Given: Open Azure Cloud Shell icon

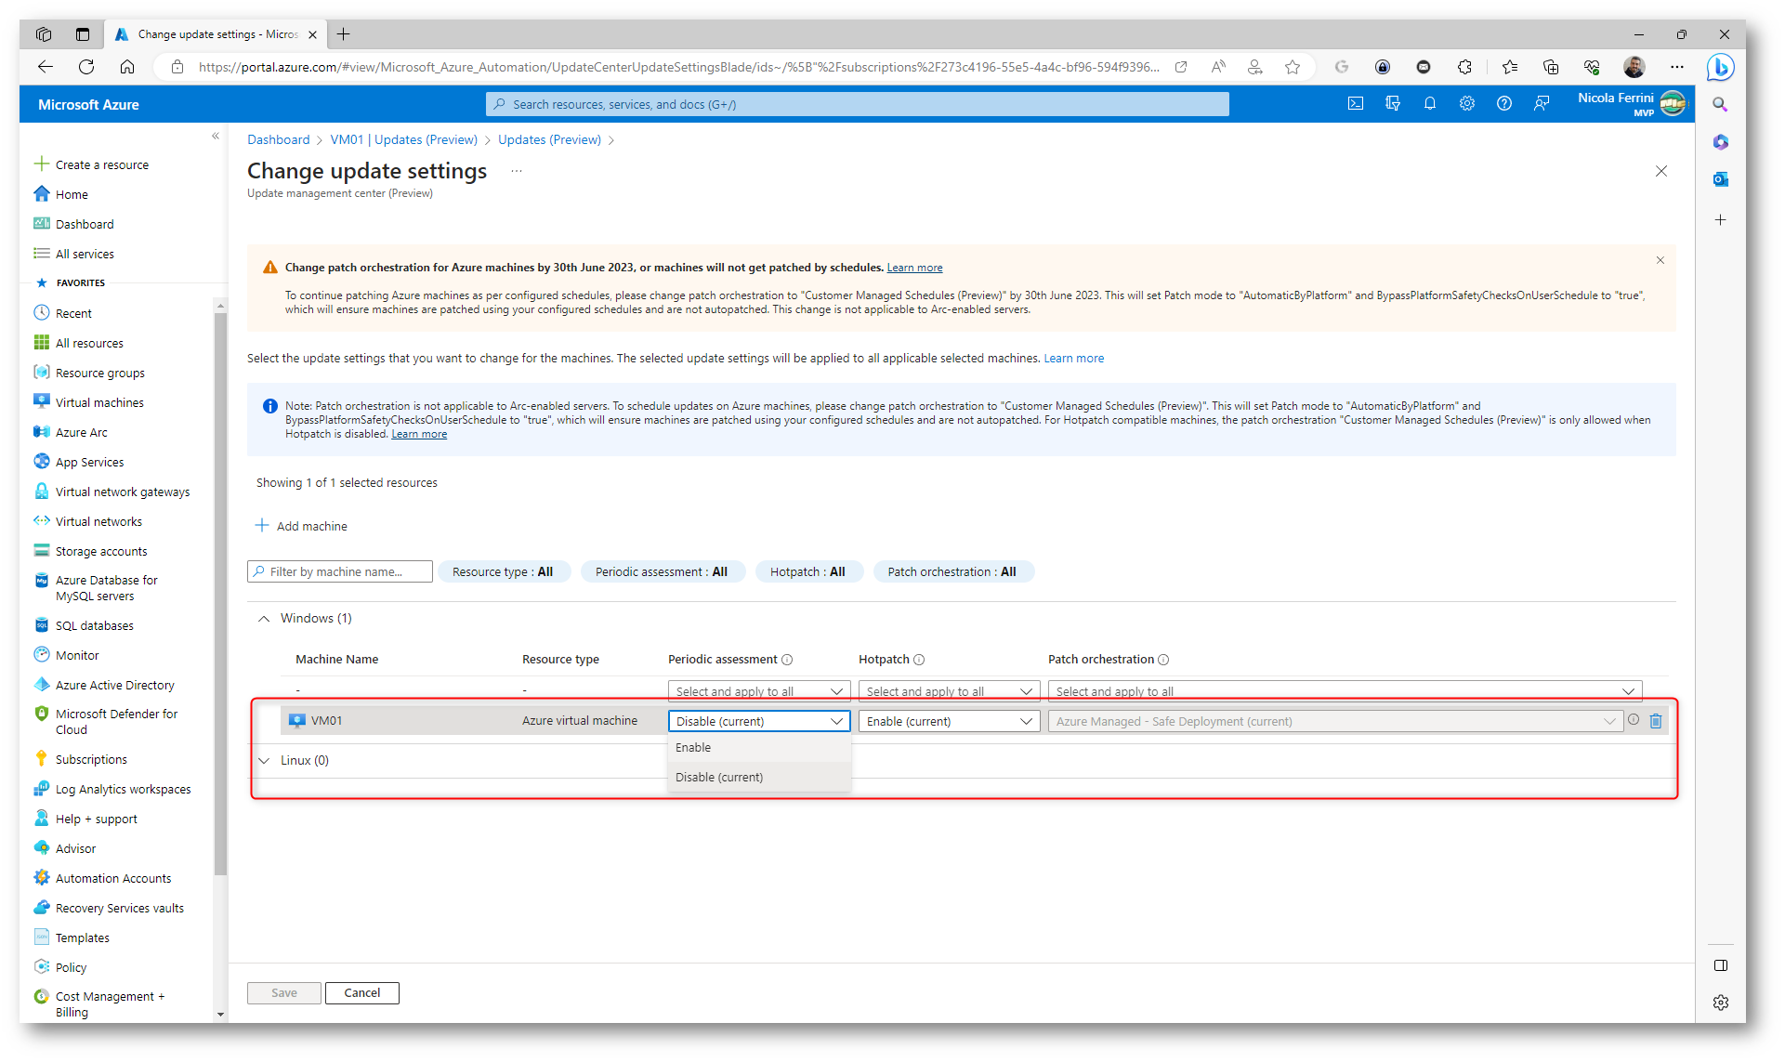Looking at the screenshot, I should (x=1356, y=104).
